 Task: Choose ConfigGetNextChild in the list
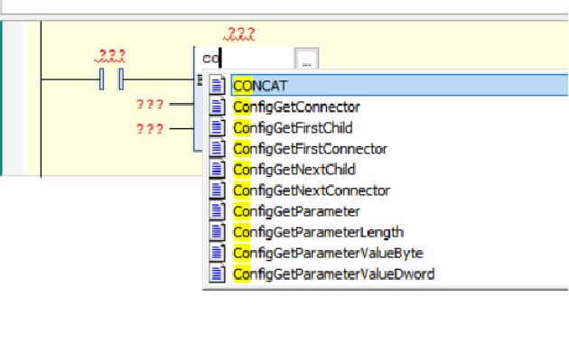point(294,170)
